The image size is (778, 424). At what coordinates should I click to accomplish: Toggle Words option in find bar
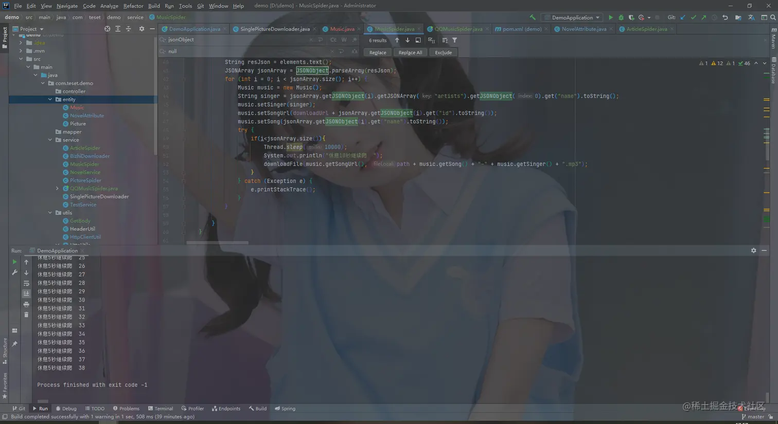tap(344, 40)
